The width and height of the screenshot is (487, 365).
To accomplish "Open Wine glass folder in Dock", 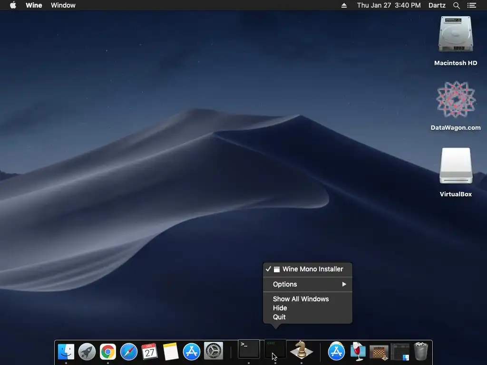I will pos(358,351).
